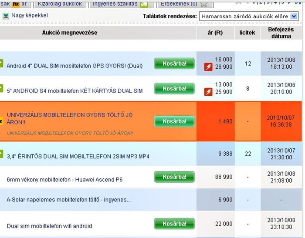Click Kosárba! for Dual sim mobiltelefon wifi
The image size is (305, 238).
pos(174,224)
